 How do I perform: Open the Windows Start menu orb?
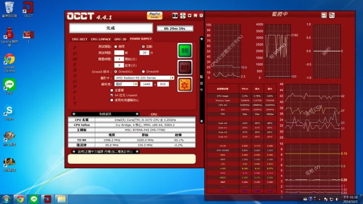point(6,199)
